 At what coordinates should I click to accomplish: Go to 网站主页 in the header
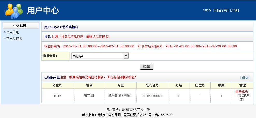221,10
